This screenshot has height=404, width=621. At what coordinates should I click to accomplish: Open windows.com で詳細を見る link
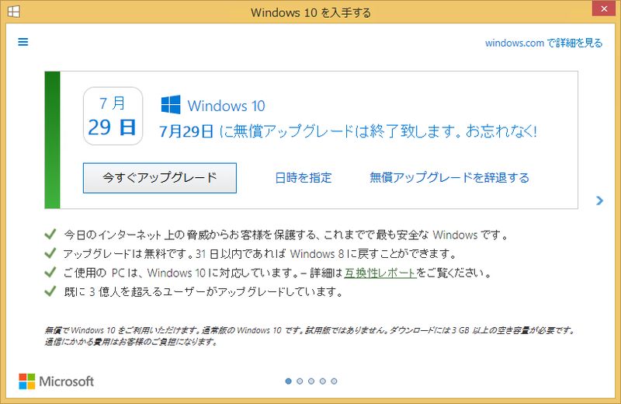[543, 43]
